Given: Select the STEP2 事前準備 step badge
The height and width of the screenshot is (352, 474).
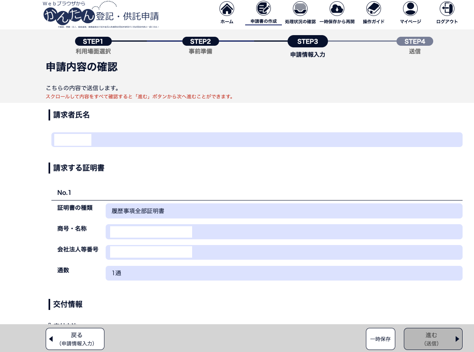Looking at the screenshot, I should (x=200, y=41).
